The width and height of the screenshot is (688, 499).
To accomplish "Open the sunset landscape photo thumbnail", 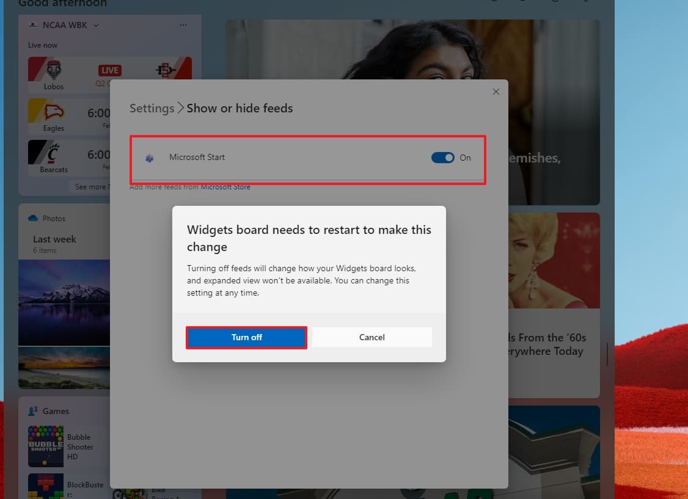I will [x=64, y=368].
